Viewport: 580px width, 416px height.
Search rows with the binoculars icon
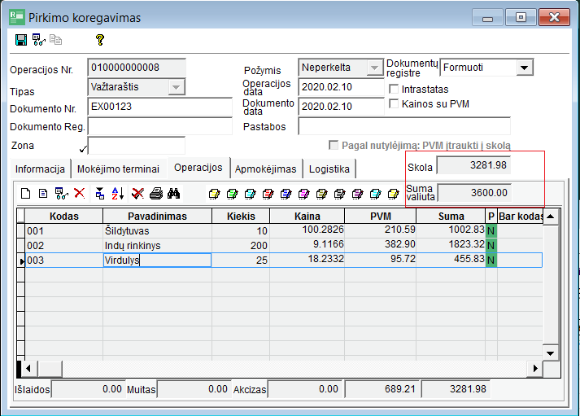coord(173,193)
